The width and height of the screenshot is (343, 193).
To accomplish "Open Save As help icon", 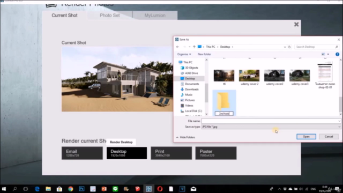I will [x=337, y=54].
